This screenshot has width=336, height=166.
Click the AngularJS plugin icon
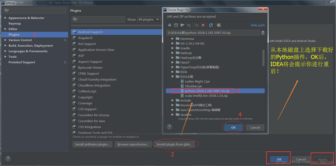tap(74, 38)
